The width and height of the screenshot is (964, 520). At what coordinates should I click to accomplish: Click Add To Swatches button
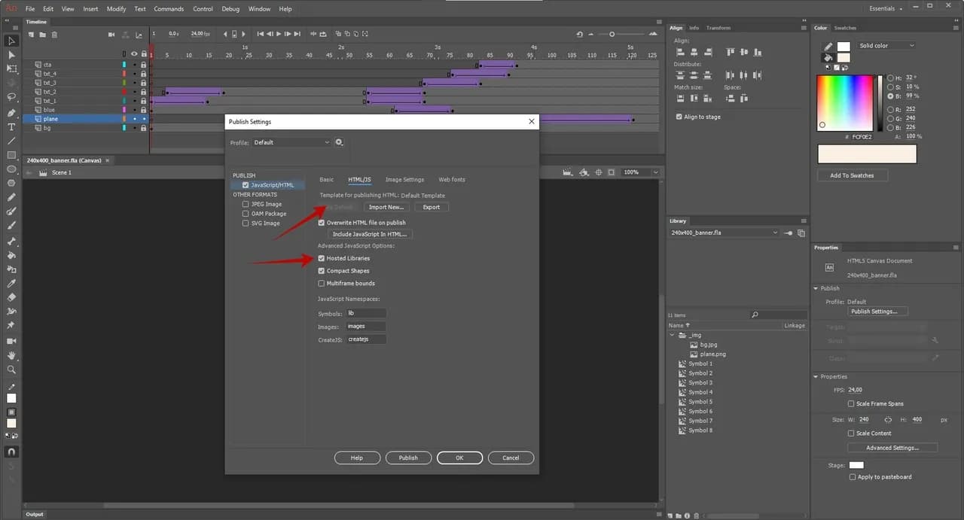tap(852, 175)
